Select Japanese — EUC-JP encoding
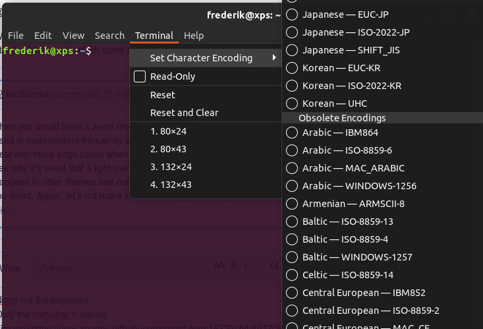This screenshot has height=329, width=483. click(382, 15)
